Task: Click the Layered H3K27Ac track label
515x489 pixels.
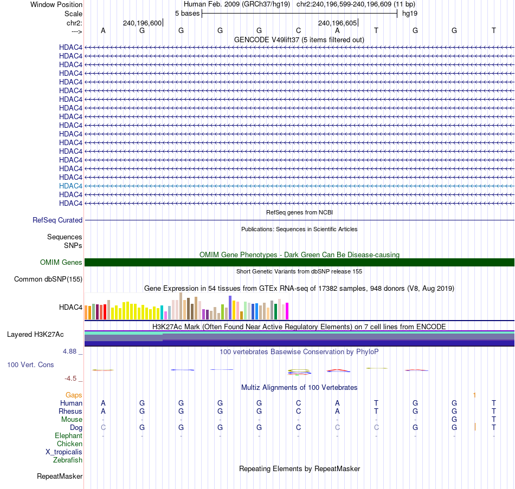Action: click(x=35, y=335)
